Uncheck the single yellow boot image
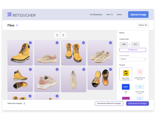Screen dimensions: 156x122 (x=30, y=43)
